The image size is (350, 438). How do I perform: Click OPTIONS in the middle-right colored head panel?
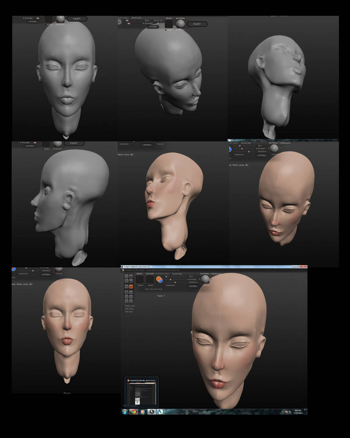point(262,155)
